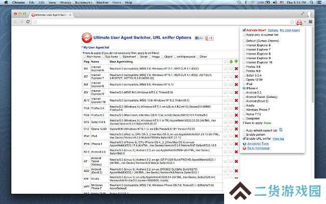Click the icon next to Auto refresh current tab

coord(281,130)
